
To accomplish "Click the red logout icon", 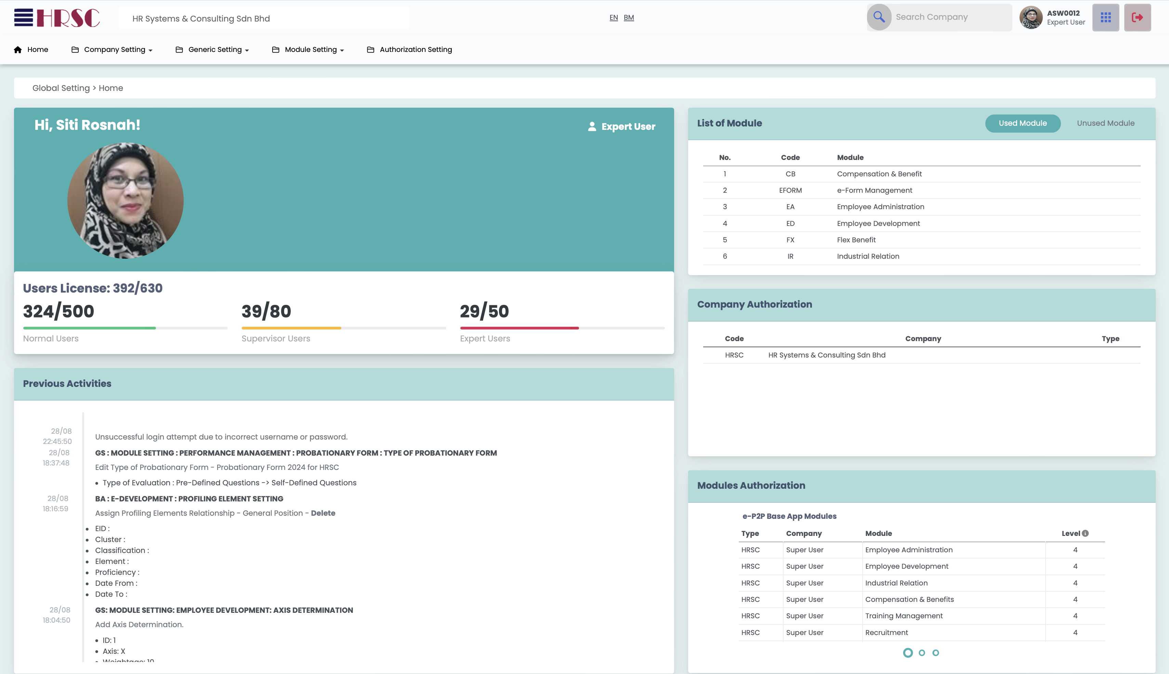I will (x=1137, y=17).
